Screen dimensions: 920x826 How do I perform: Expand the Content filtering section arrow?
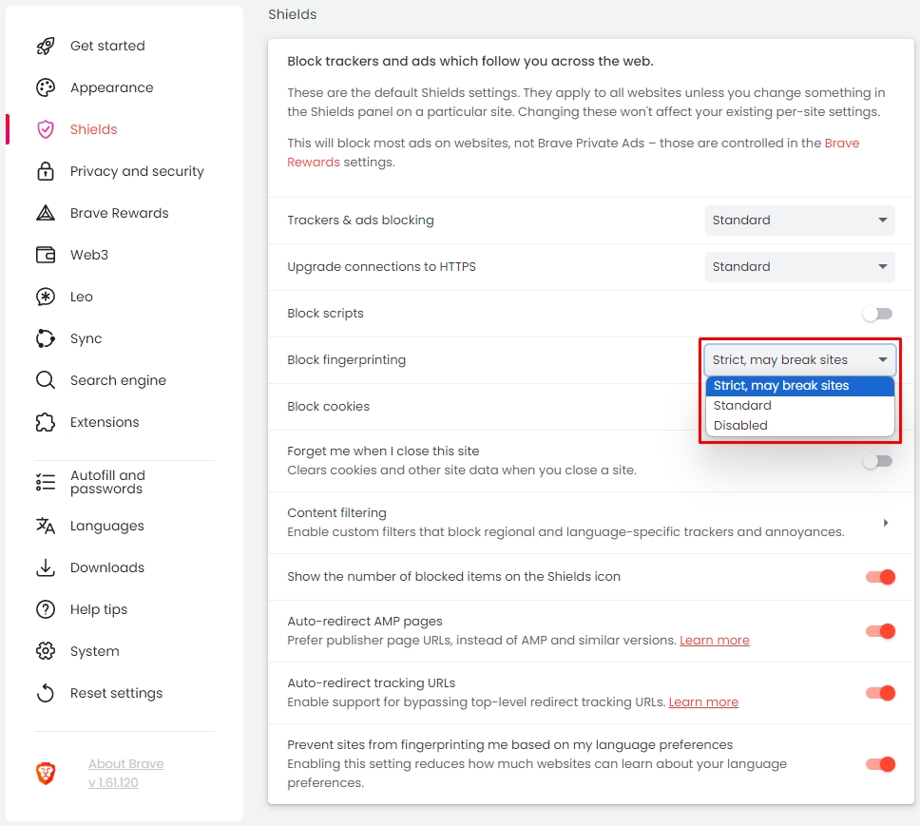coord(885,523)
